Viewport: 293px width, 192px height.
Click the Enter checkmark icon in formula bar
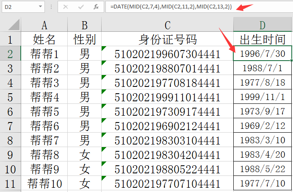pyautogui.click(x=81, y=7)
